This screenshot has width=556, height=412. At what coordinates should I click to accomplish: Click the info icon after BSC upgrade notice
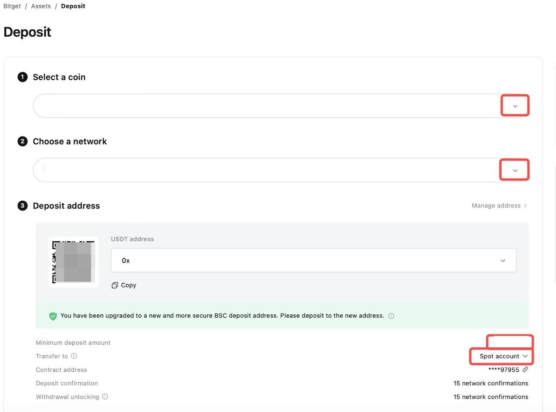tap(391, 316)
